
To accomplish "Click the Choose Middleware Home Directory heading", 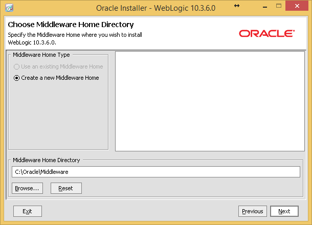I will click(x=71, y=25).
